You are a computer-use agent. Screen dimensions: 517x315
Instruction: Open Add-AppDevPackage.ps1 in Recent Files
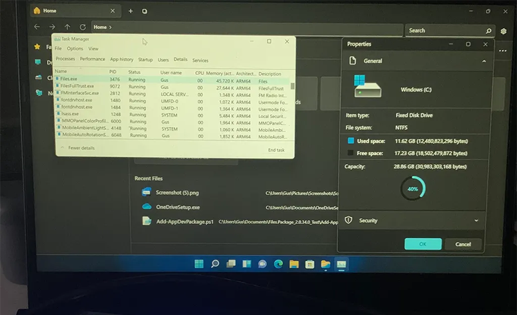(185, 221)
